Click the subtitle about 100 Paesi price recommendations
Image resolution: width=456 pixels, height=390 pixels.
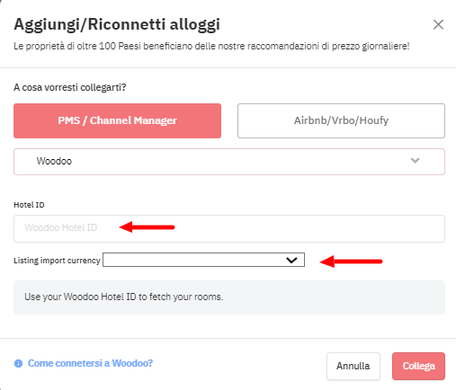[211, 46]
